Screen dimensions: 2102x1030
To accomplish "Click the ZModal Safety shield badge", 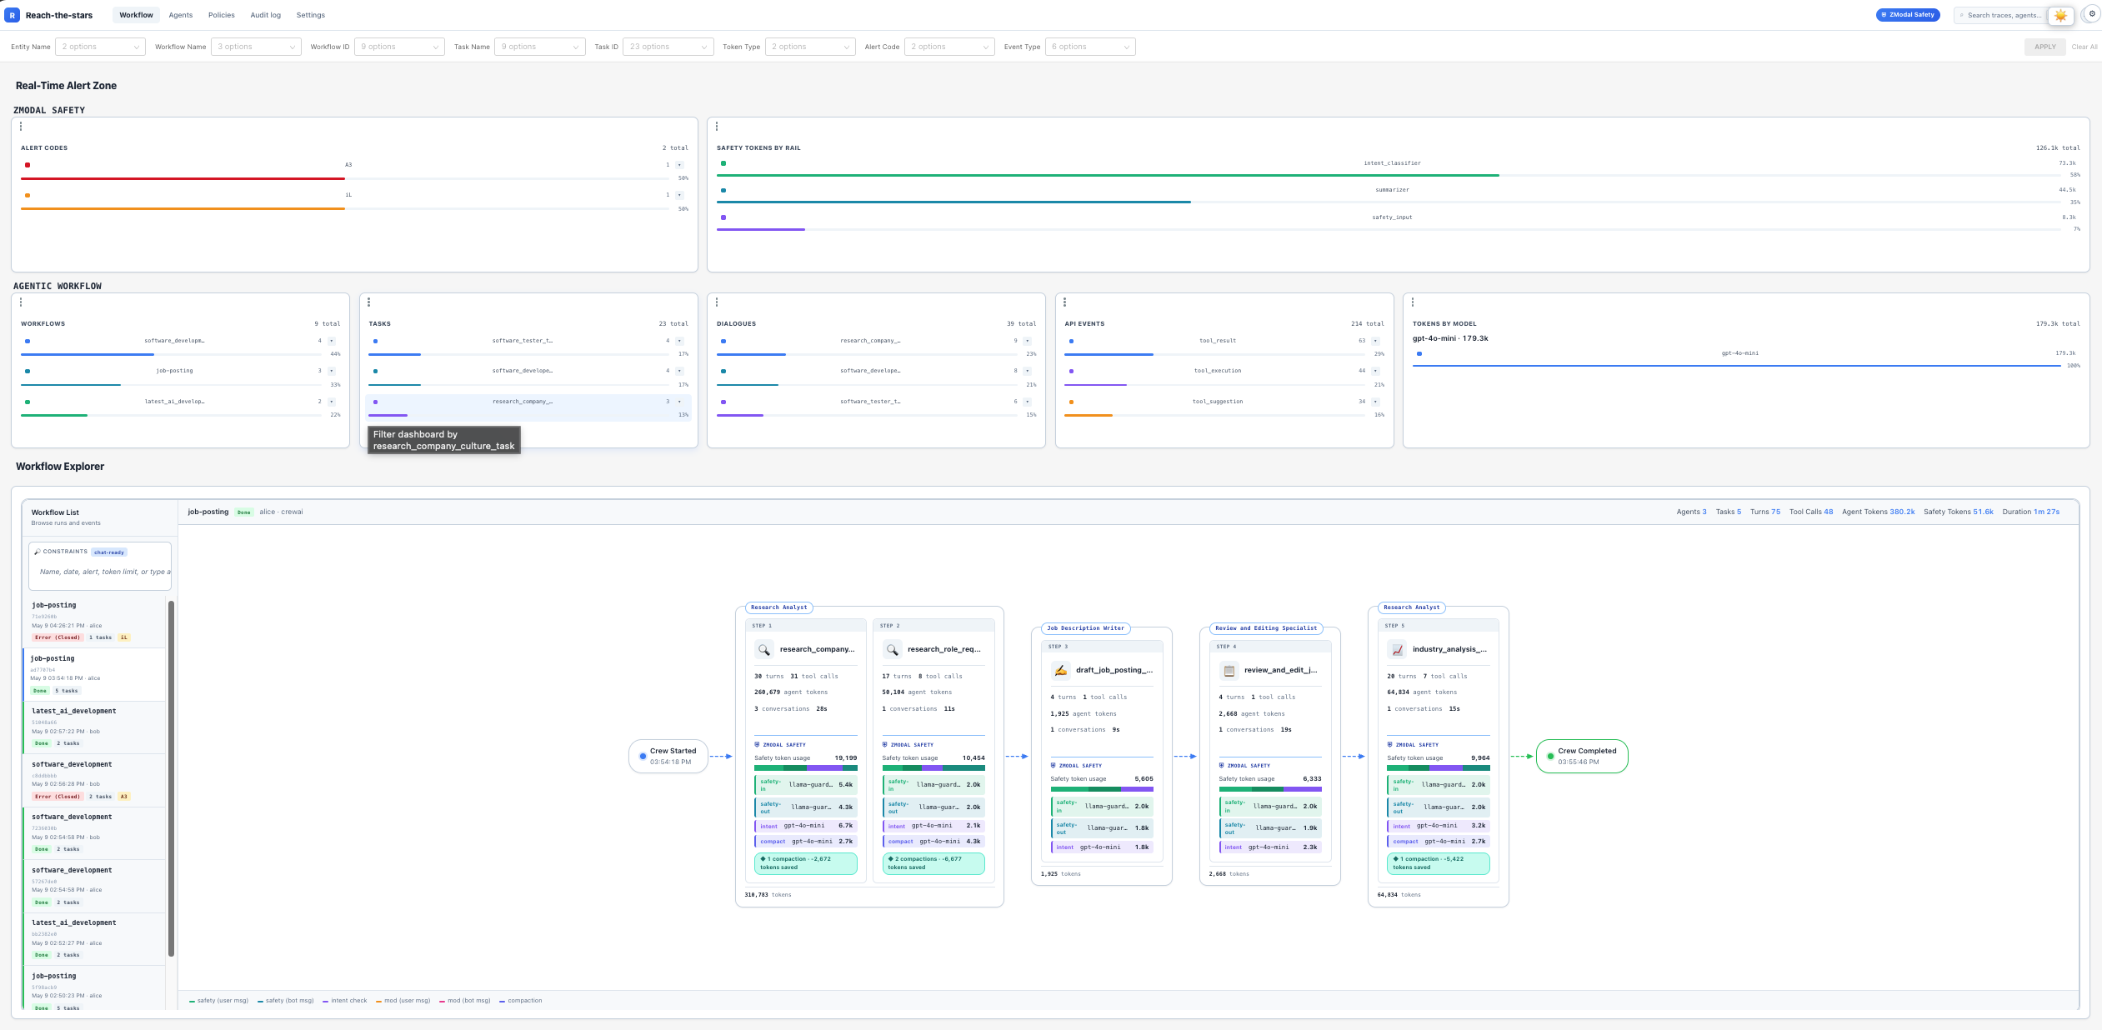I will pyautogui.click(x=1908, y=15).
